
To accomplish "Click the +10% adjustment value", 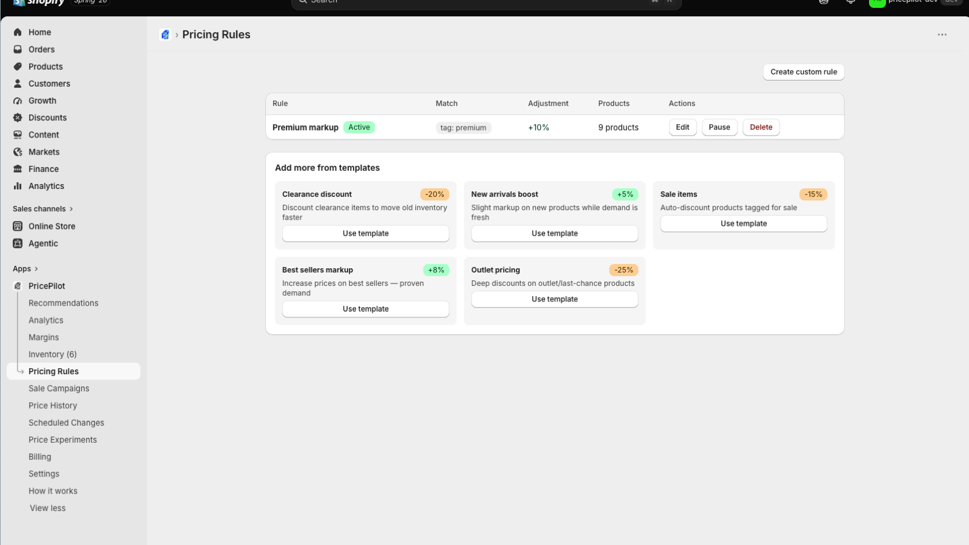I will point(538,128).
